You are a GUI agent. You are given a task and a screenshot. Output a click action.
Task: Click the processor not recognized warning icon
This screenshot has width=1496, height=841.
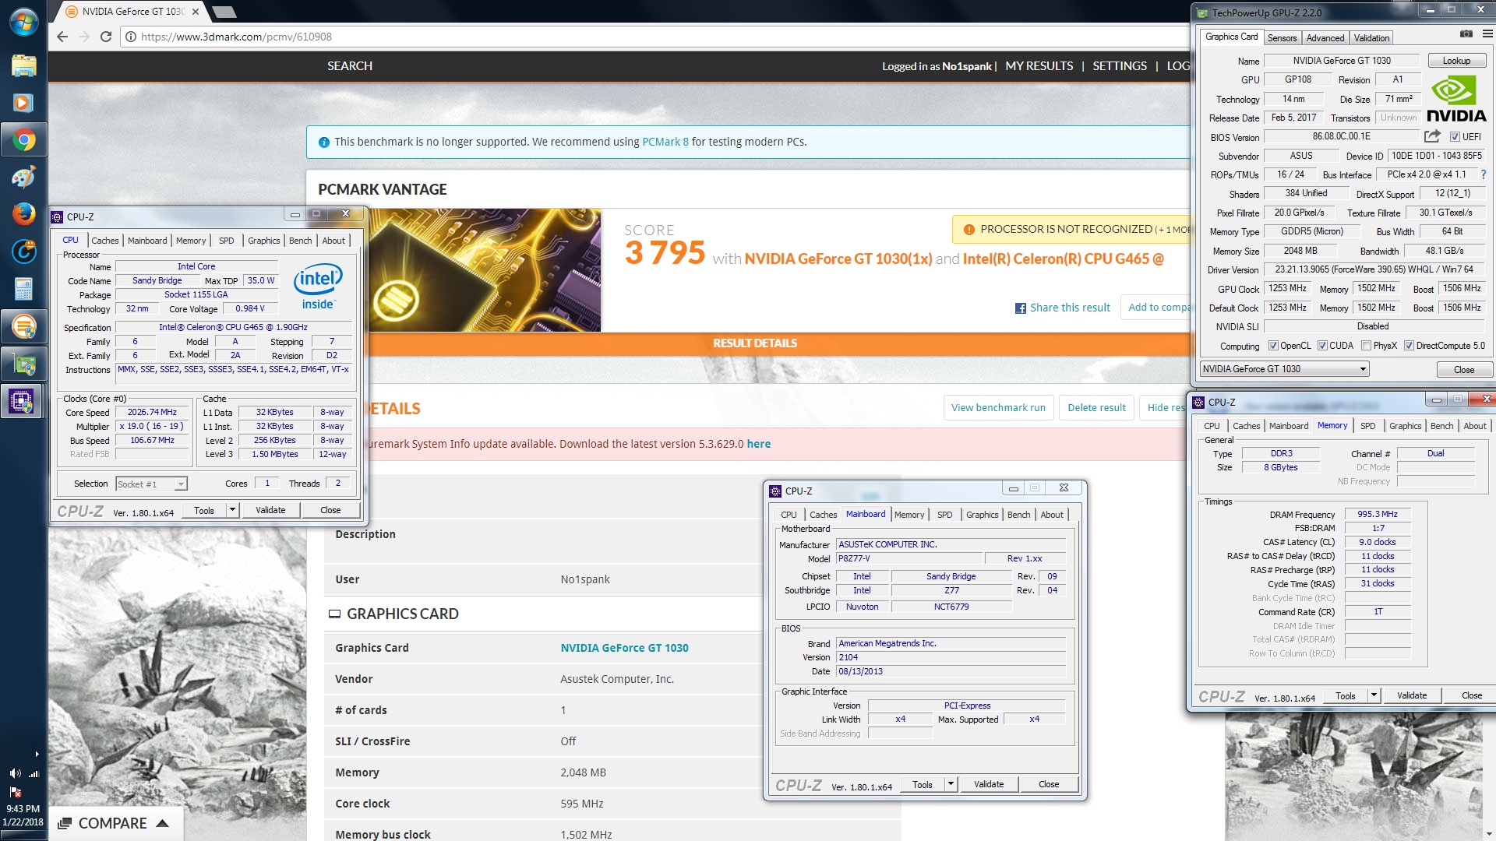pyautogui.click(x=969, y=230)
